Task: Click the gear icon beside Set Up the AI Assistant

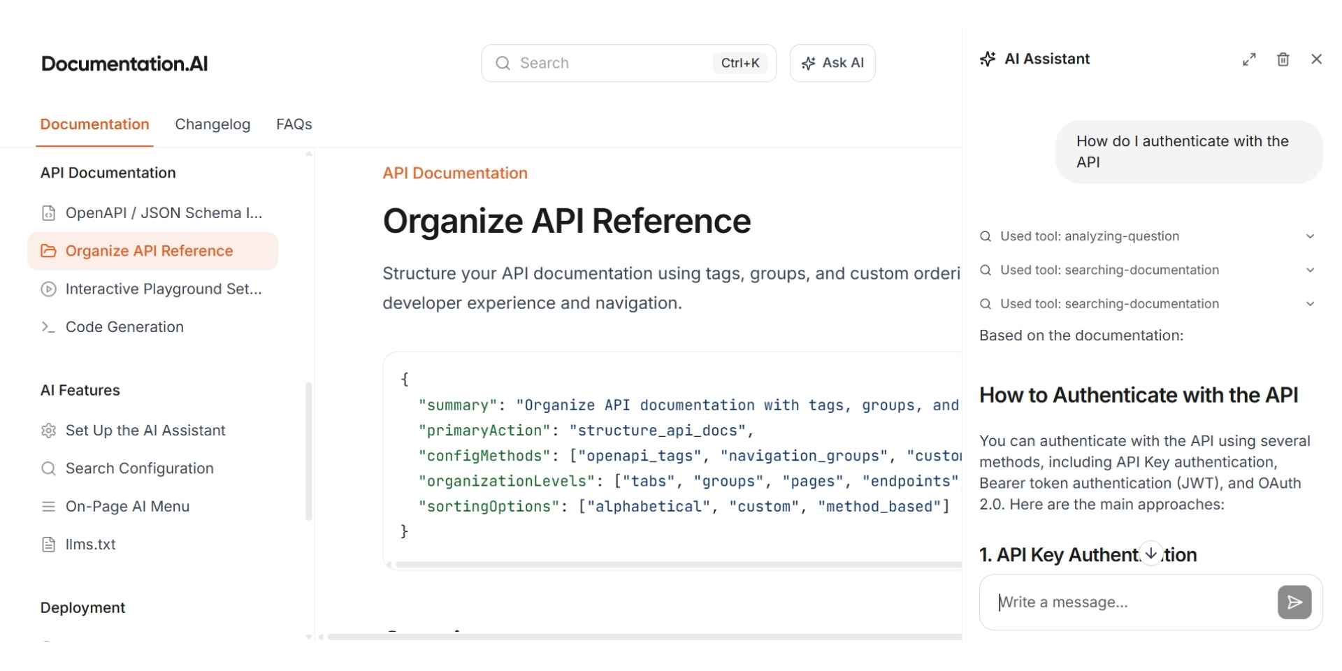Action: click(x=48, y=431)
